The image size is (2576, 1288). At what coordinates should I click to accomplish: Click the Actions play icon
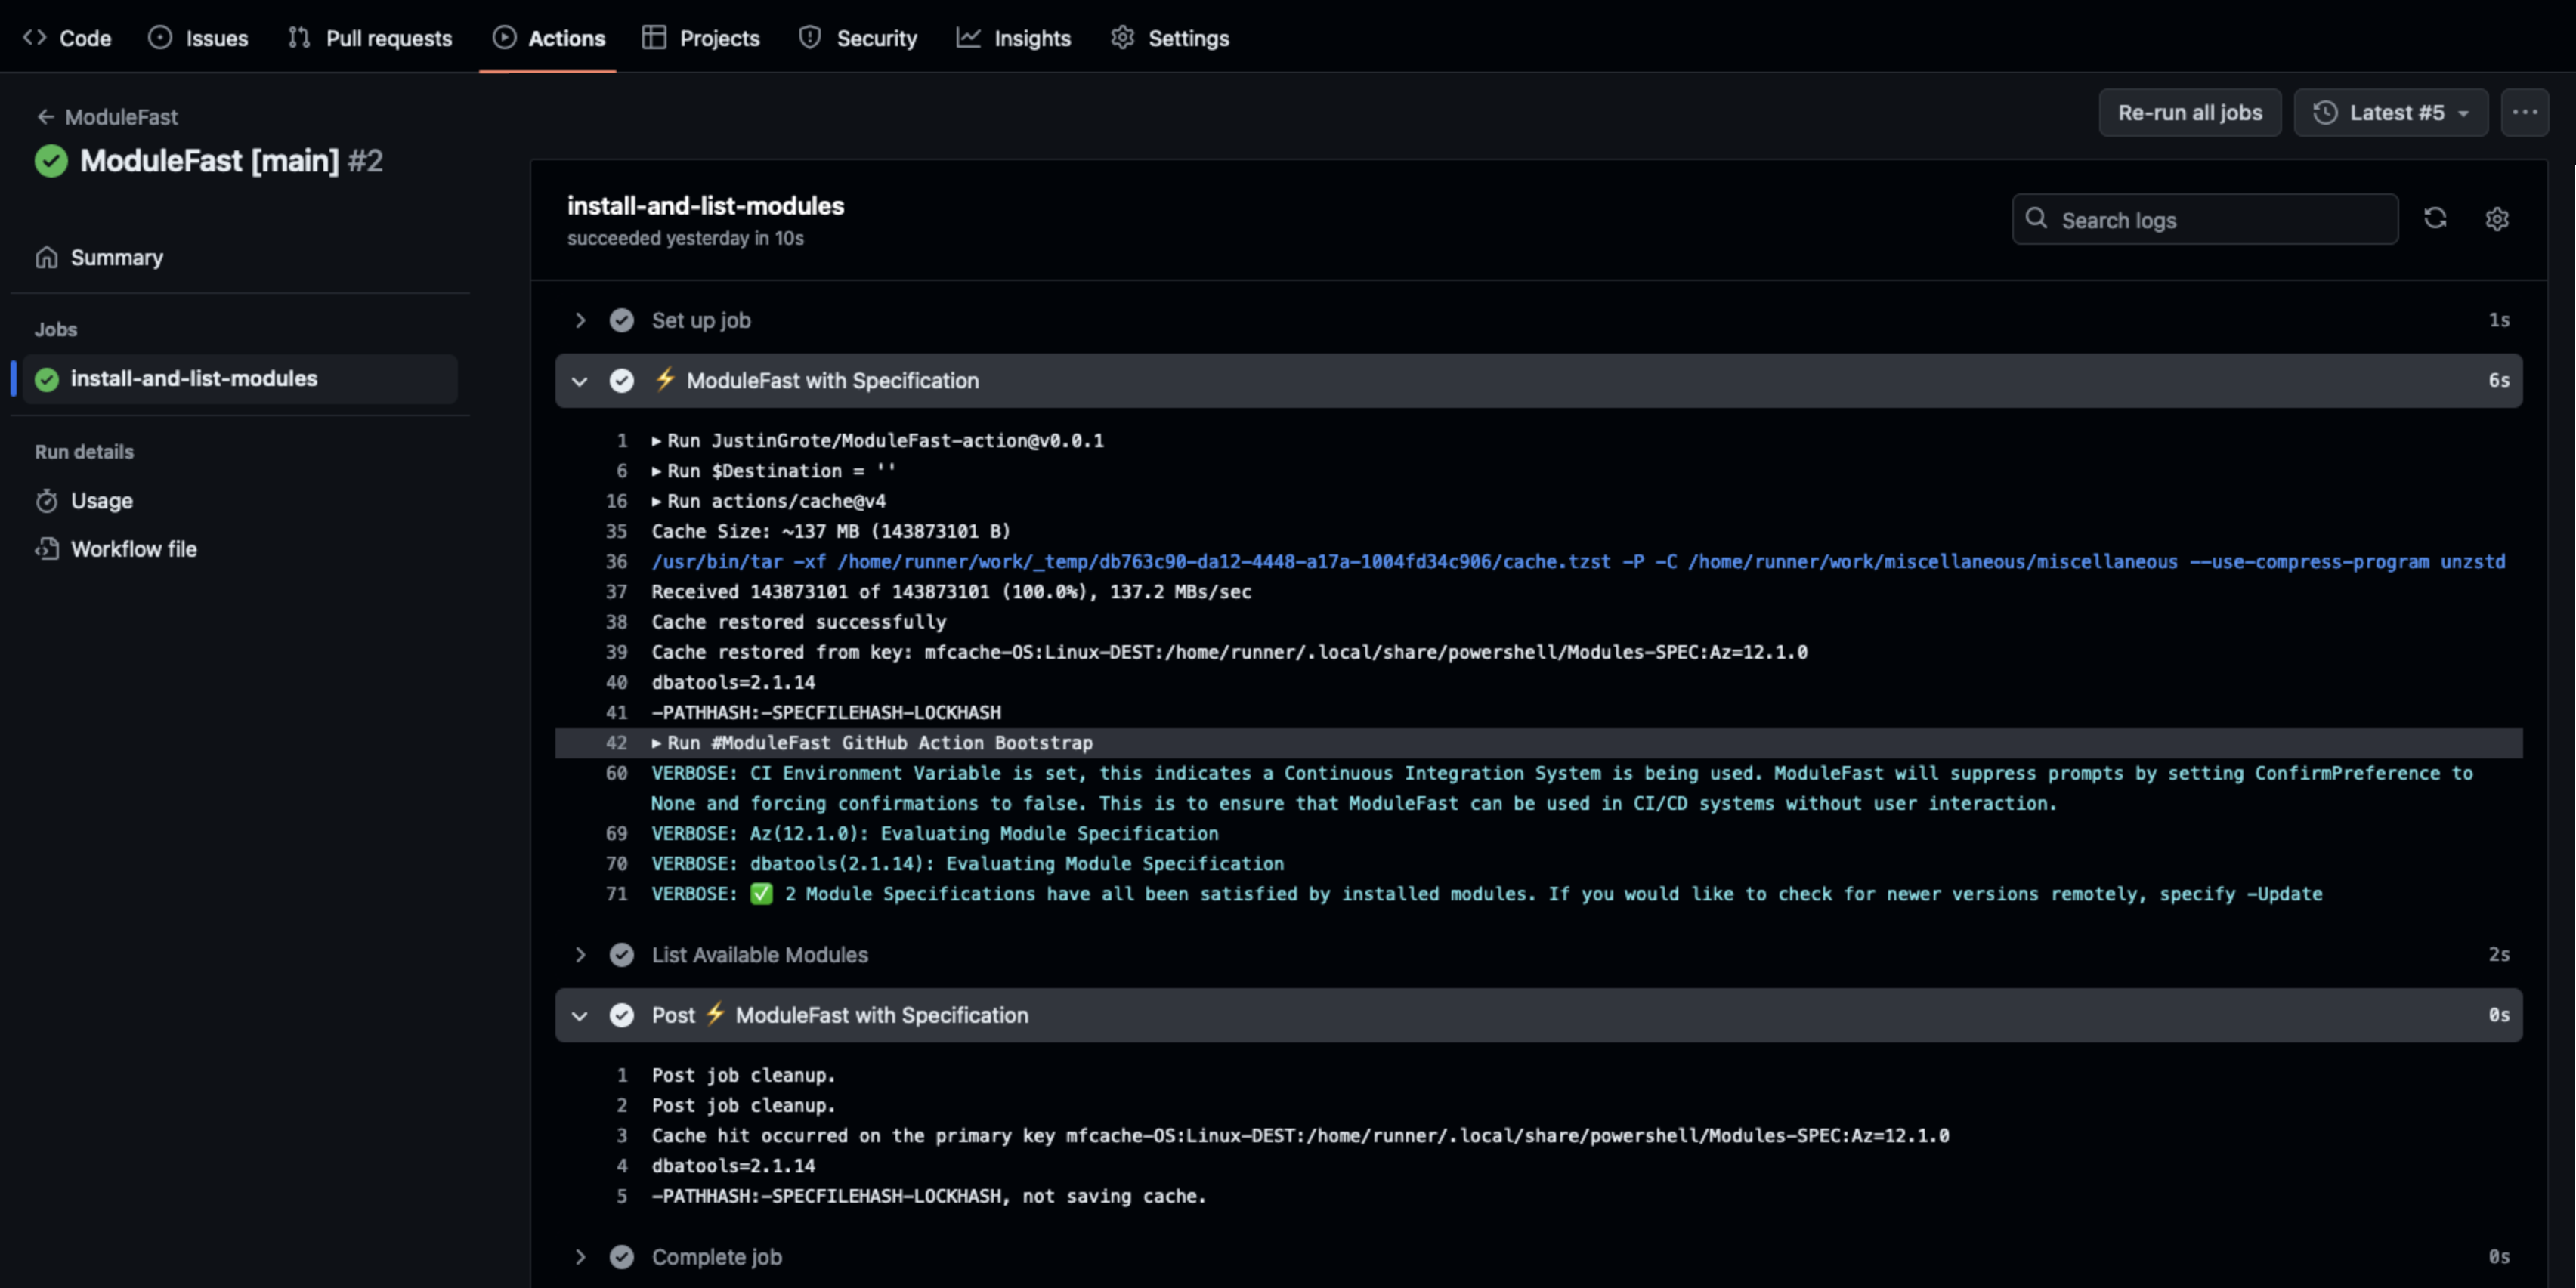(x=505, y=38)
